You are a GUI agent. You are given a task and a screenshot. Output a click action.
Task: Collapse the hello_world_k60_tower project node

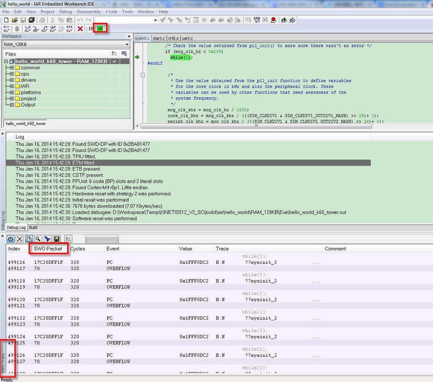tap(6, 61)
